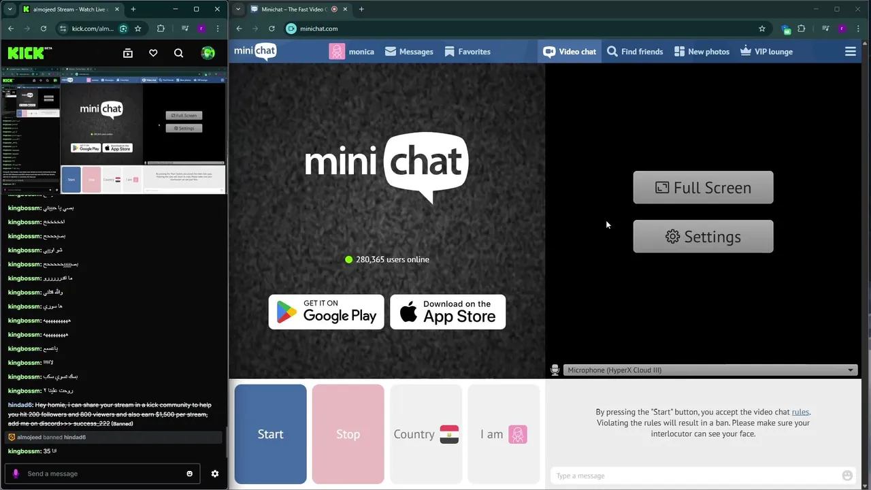Open the monica profile avatar
871x490 pixels.
[337, 52]
